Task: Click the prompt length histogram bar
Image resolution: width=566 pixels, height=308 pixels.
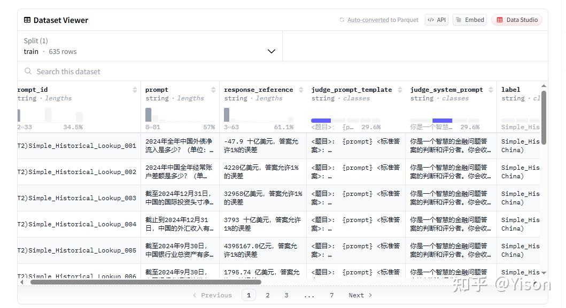Action: (x=149, y=115)
